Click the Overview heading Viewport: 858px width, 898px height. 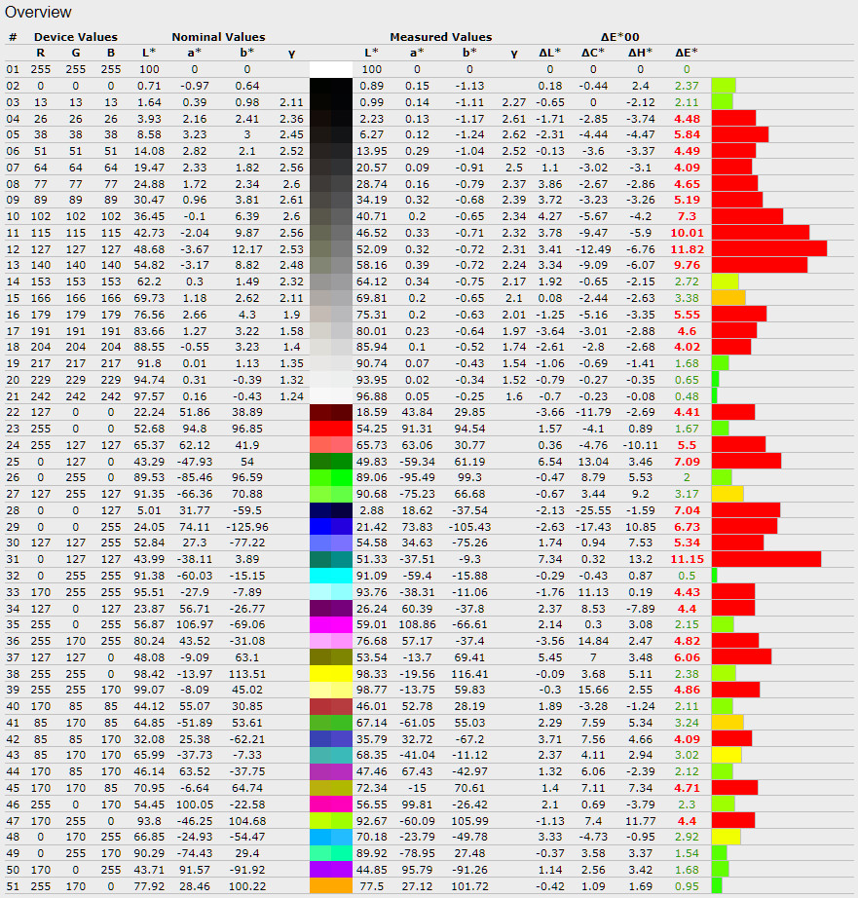(x=38, y=13)
